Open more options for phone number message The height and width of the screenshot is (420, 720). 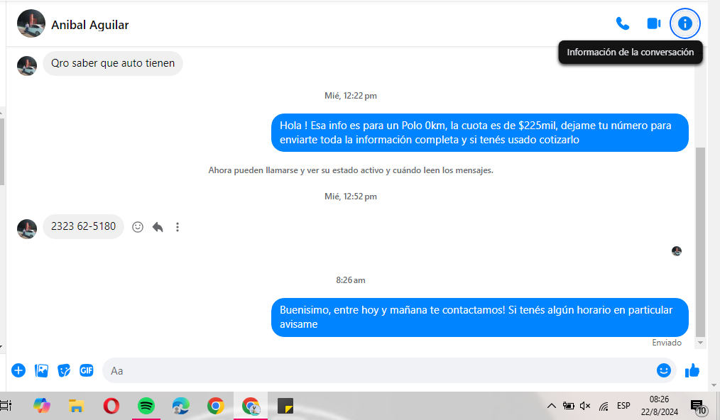178,227
